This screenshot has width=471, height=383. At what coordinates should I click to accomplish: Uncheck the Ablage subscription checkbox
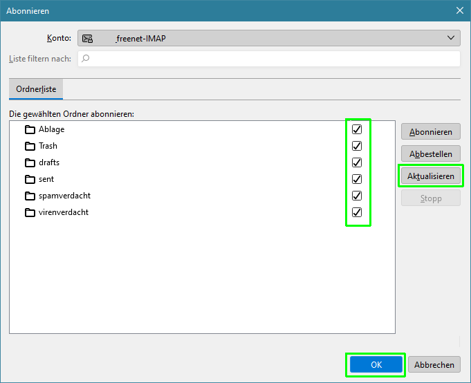click(x=357, y=129)
